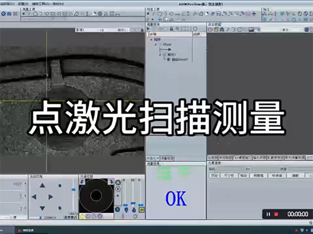Open the first coordinate dropdown in left panel
Viewport: 313px width, 234px height.
pyautogui.click(x=26, y=184)
